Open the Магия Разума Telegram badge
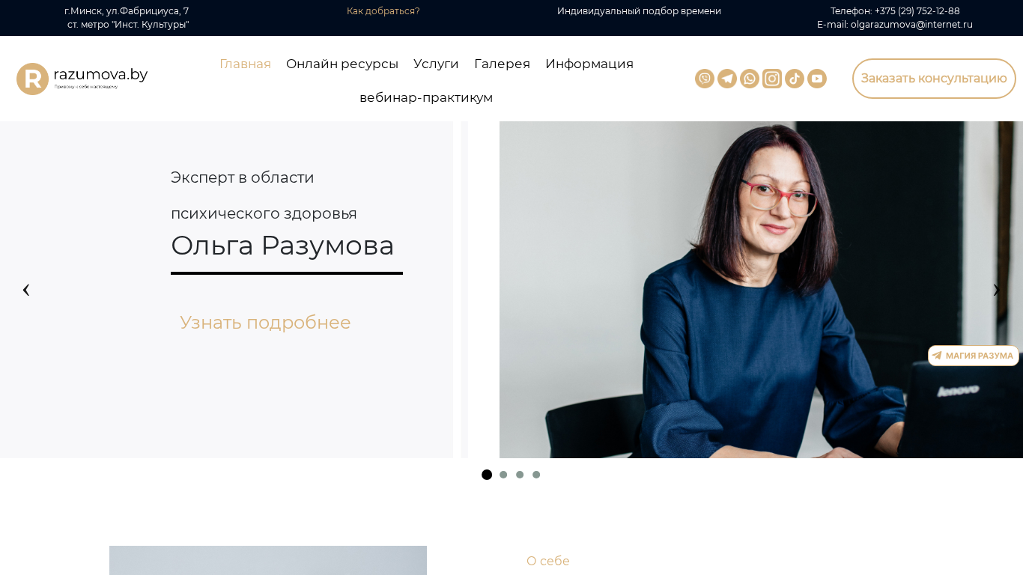Viewport: 1023px width, 575px height. tap(974, 356)
